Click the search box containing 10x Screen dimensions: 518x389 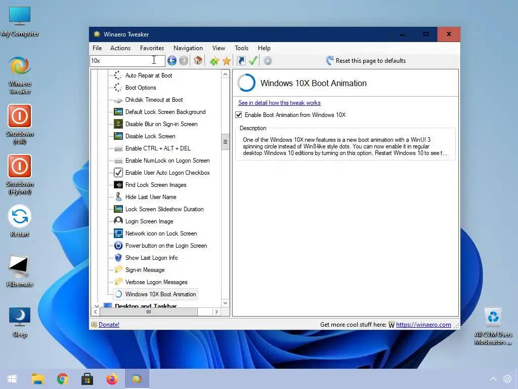[x=127, y=61]
